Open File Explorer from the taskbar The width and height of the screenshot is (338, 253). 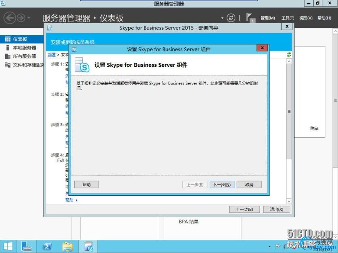pyautogui.click(x=67, y=246)
